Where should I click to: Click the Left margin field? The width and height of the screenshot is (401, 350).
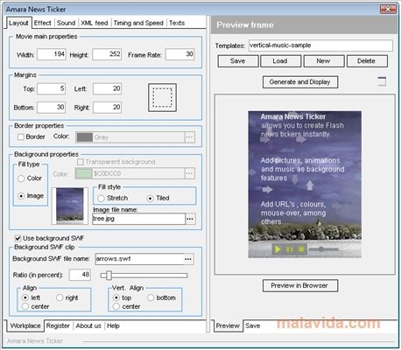point(108,89)
